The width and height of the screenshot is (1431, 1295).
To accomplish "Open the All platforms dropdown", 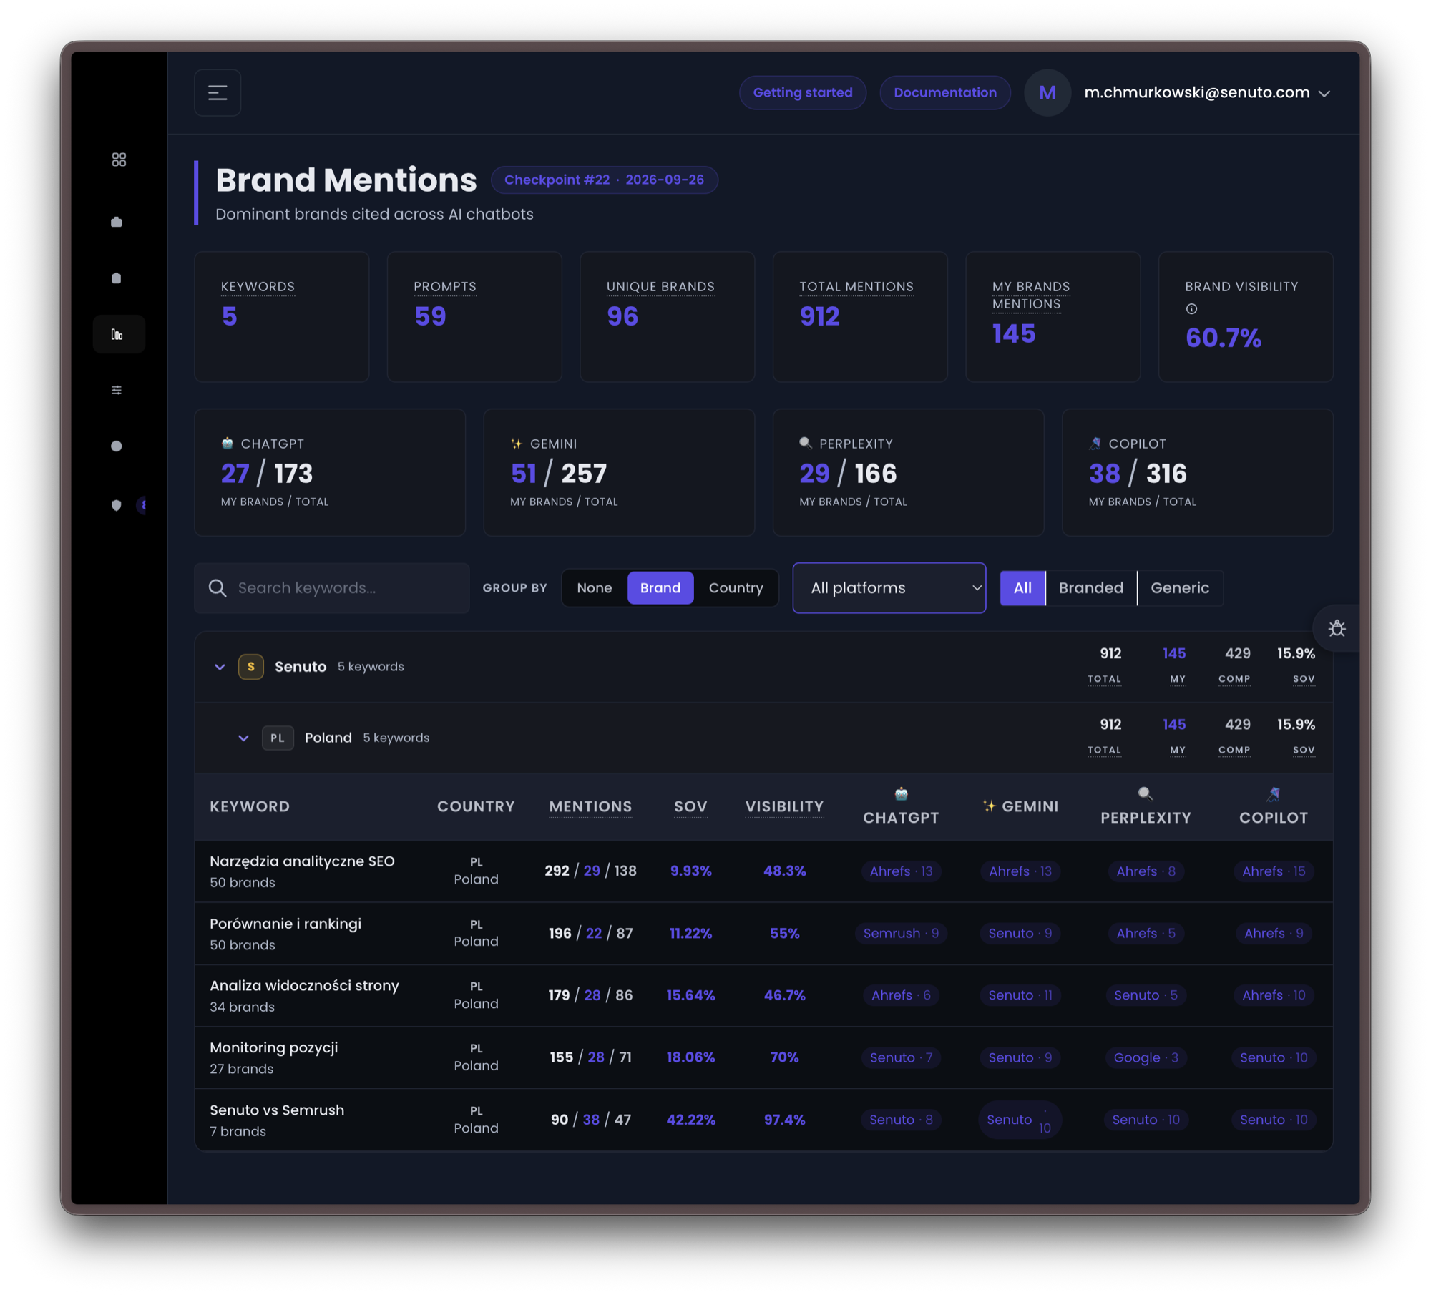I will pyautogui.click(x=889, y=587).
